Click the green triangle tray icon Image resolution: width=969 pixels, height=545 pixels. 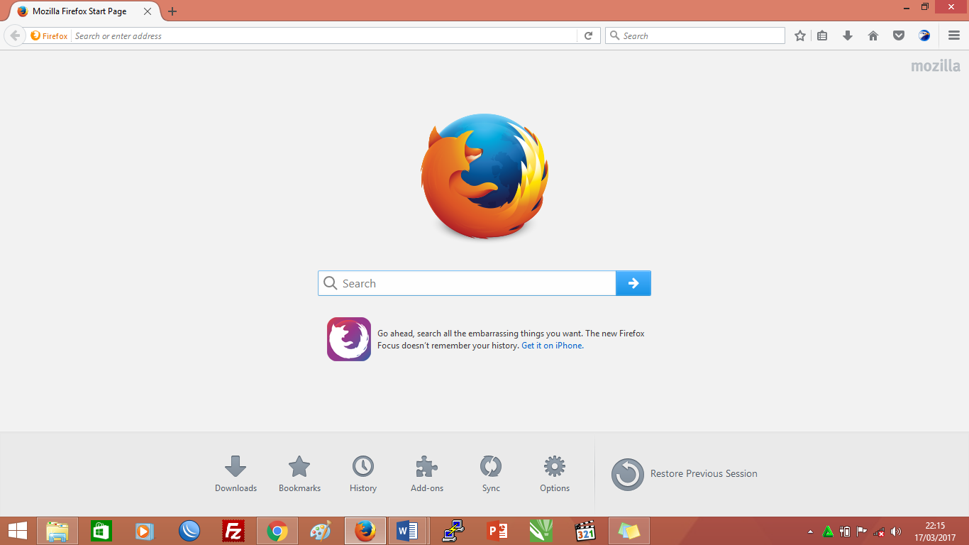828,532
